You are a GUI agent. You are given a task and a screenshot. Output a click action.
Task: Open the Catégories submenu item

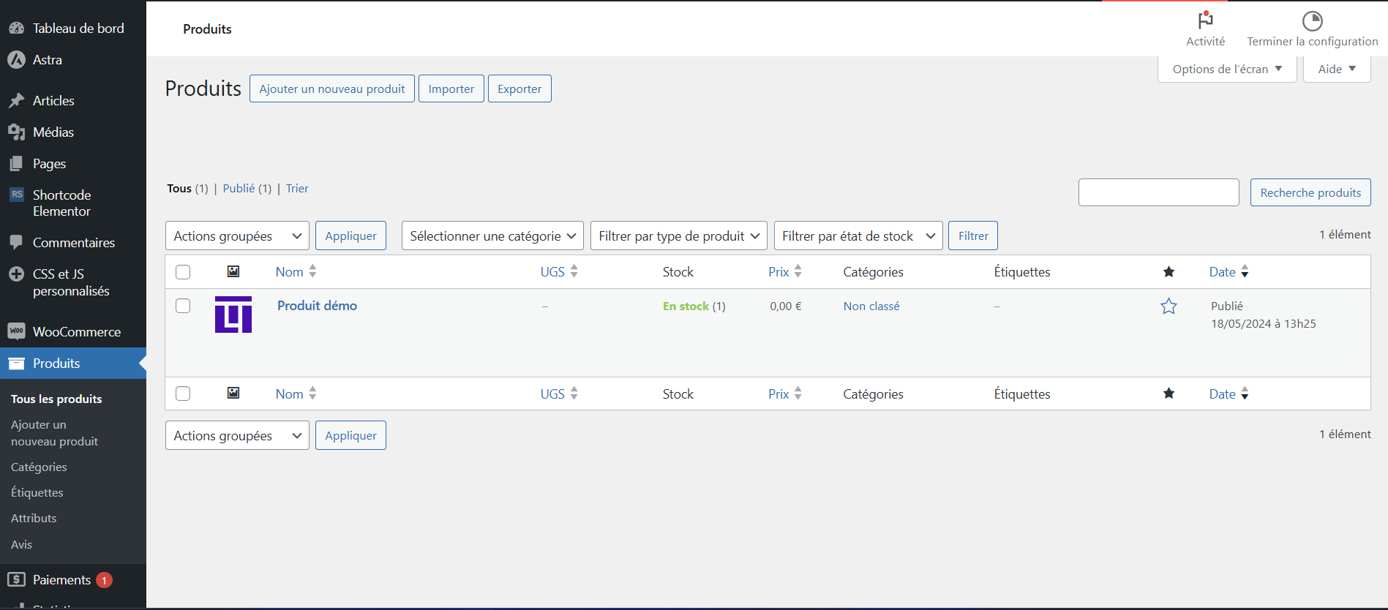click(x=39, y=467)
